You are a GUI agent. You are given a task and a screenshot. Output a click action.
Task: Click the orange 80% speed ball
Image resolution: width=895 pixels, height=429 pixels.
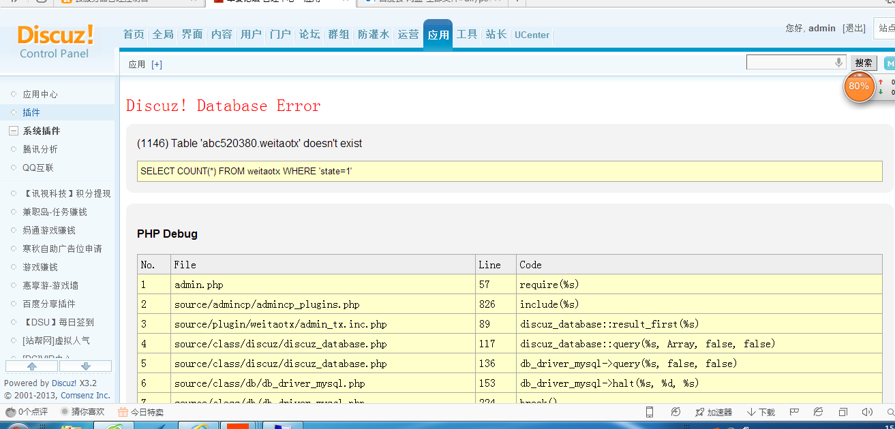point(859,86)
